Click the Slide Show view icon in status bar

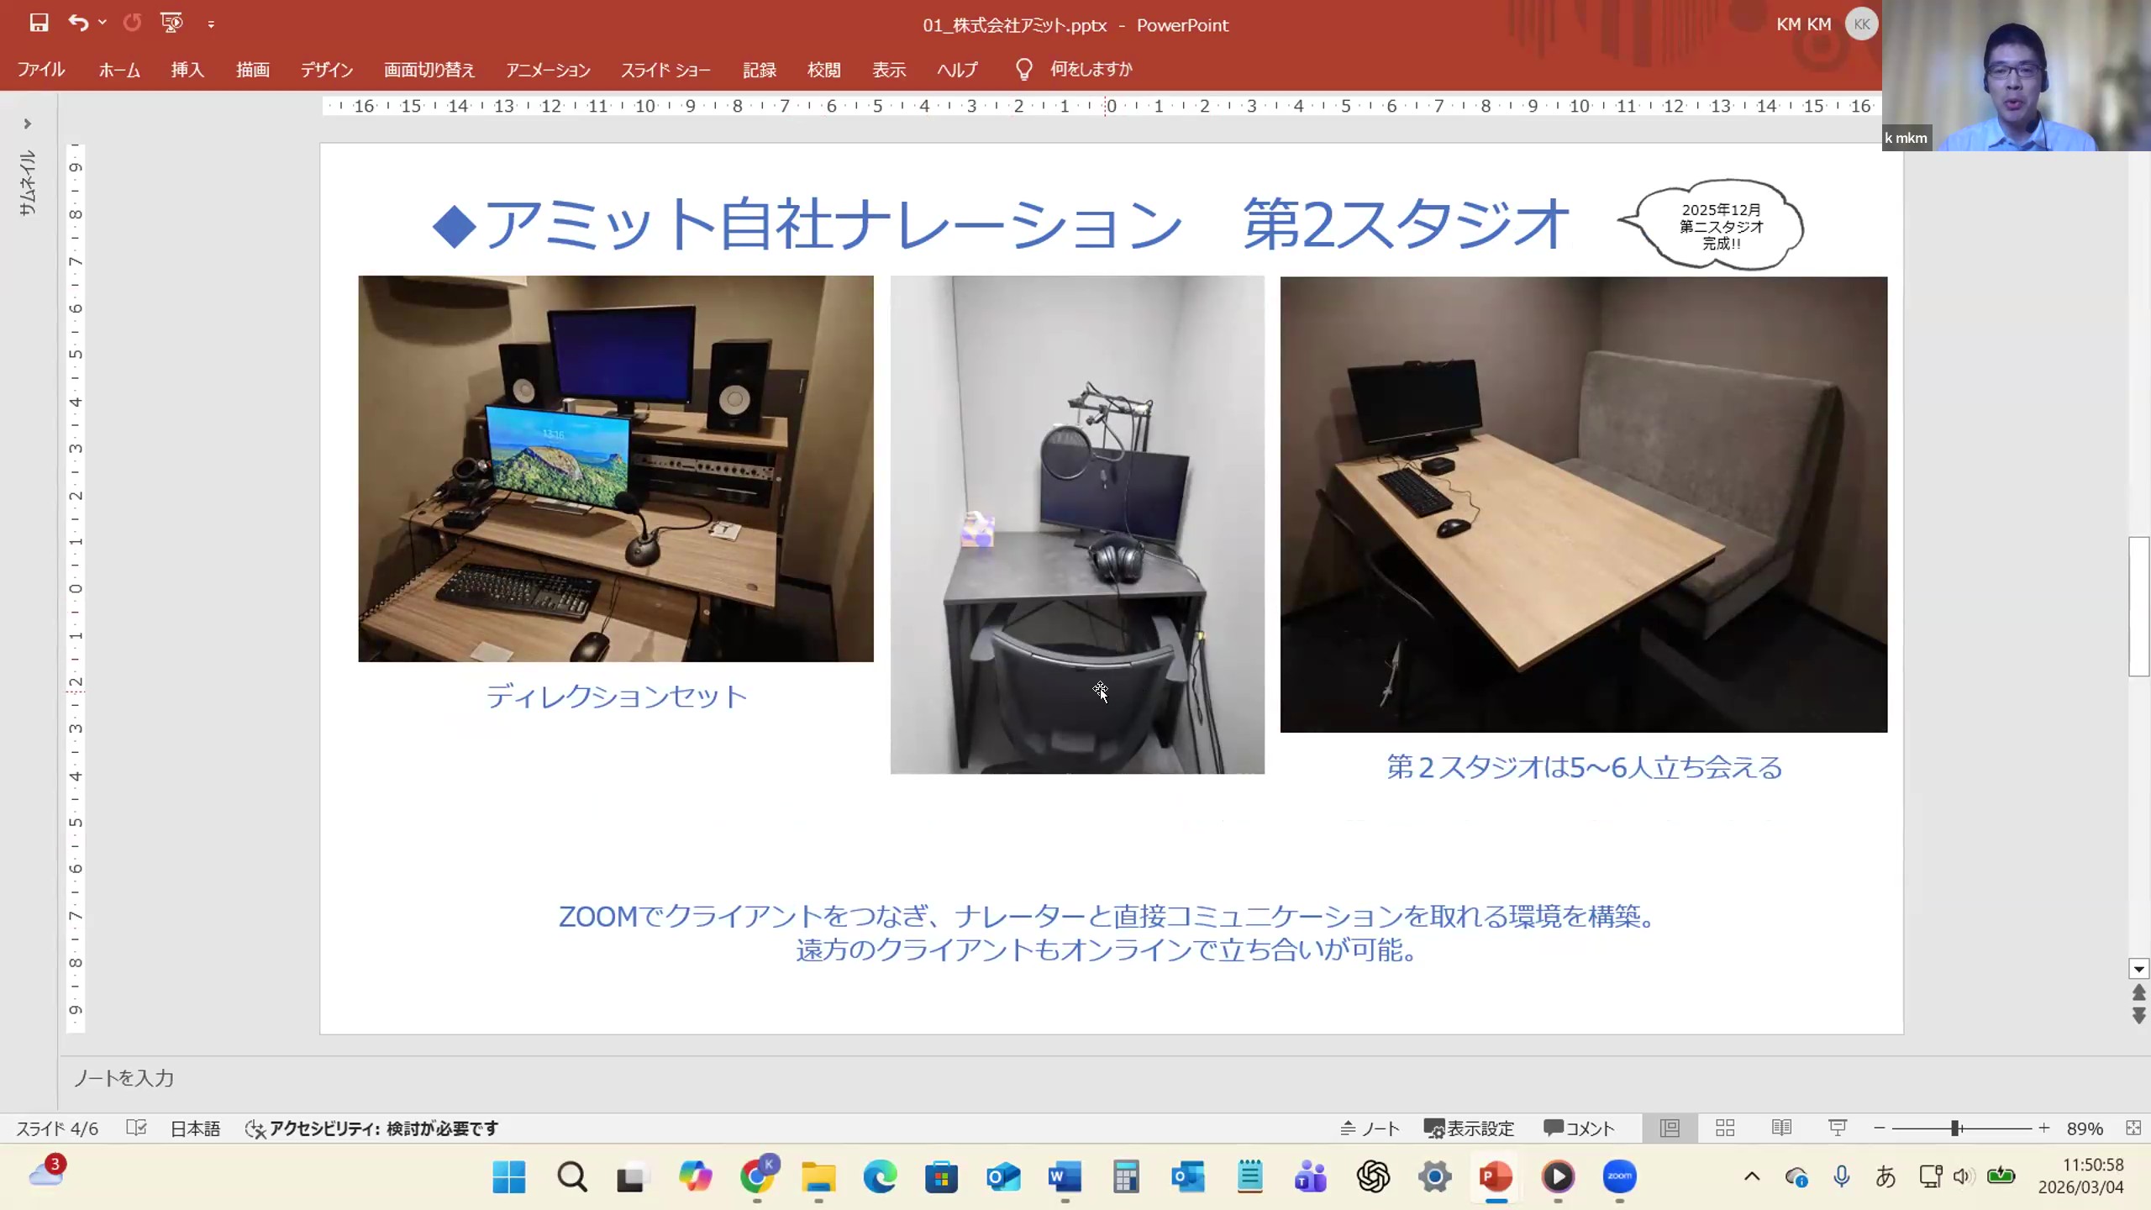(x=1838, y=1128)
